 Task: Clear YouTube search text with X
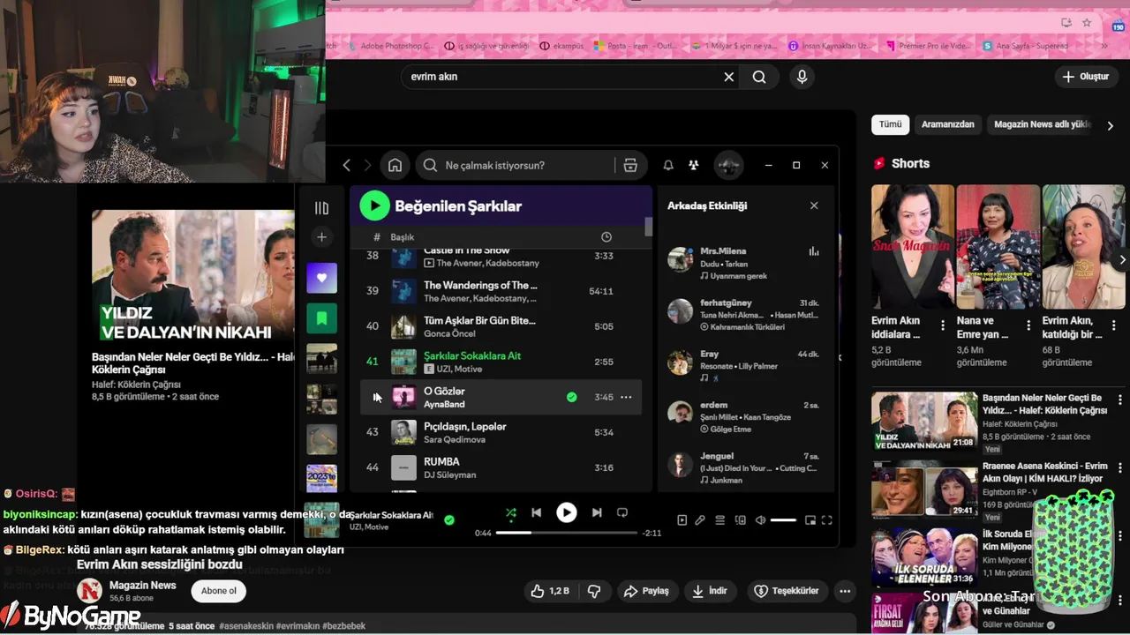point(729,77)
